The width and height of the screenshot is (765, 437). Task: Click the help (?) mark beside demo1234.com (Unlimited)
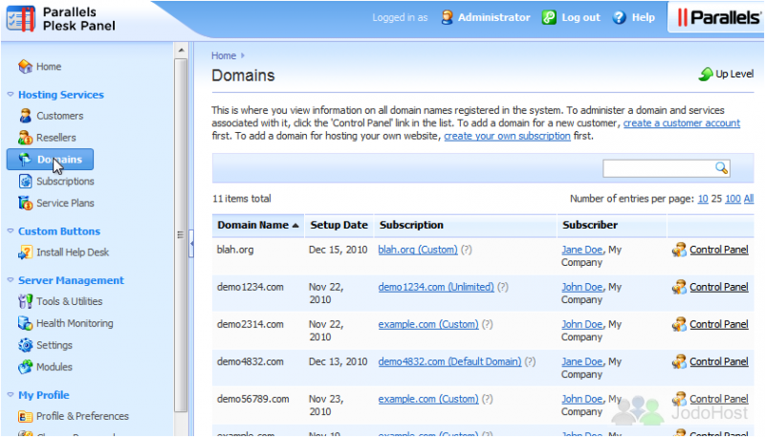pyautogui.click(x=503, y=287)
